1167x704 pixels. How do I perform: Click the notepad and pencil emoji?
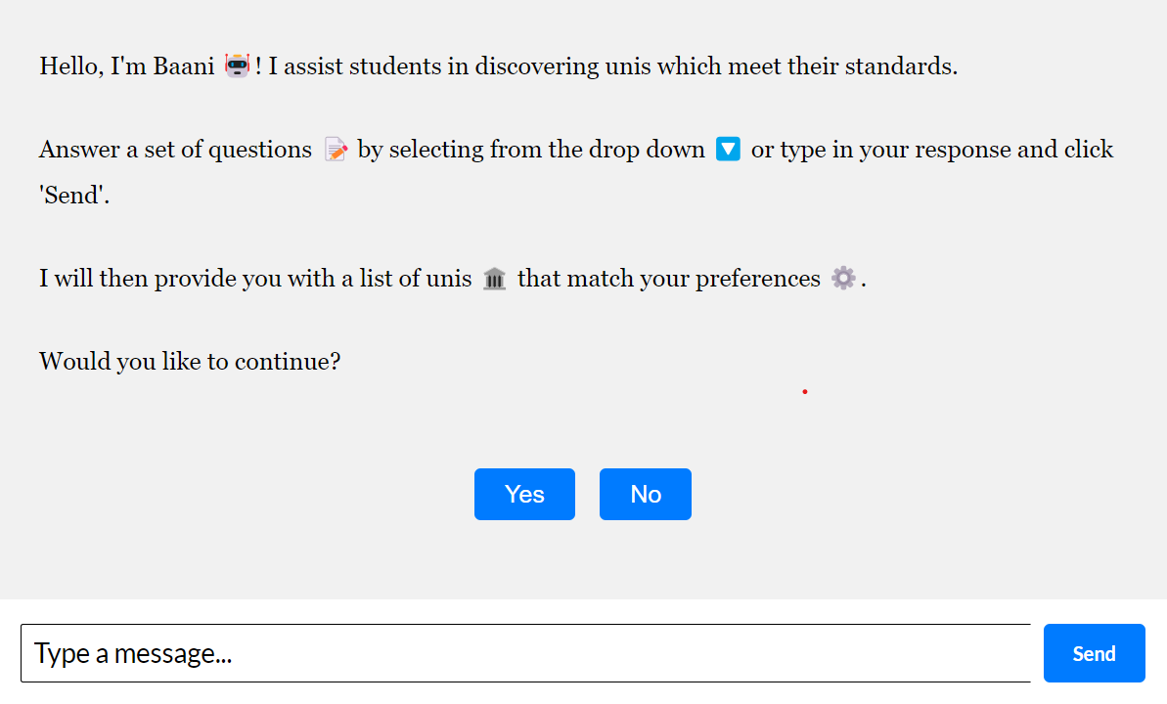pos(336,150)
